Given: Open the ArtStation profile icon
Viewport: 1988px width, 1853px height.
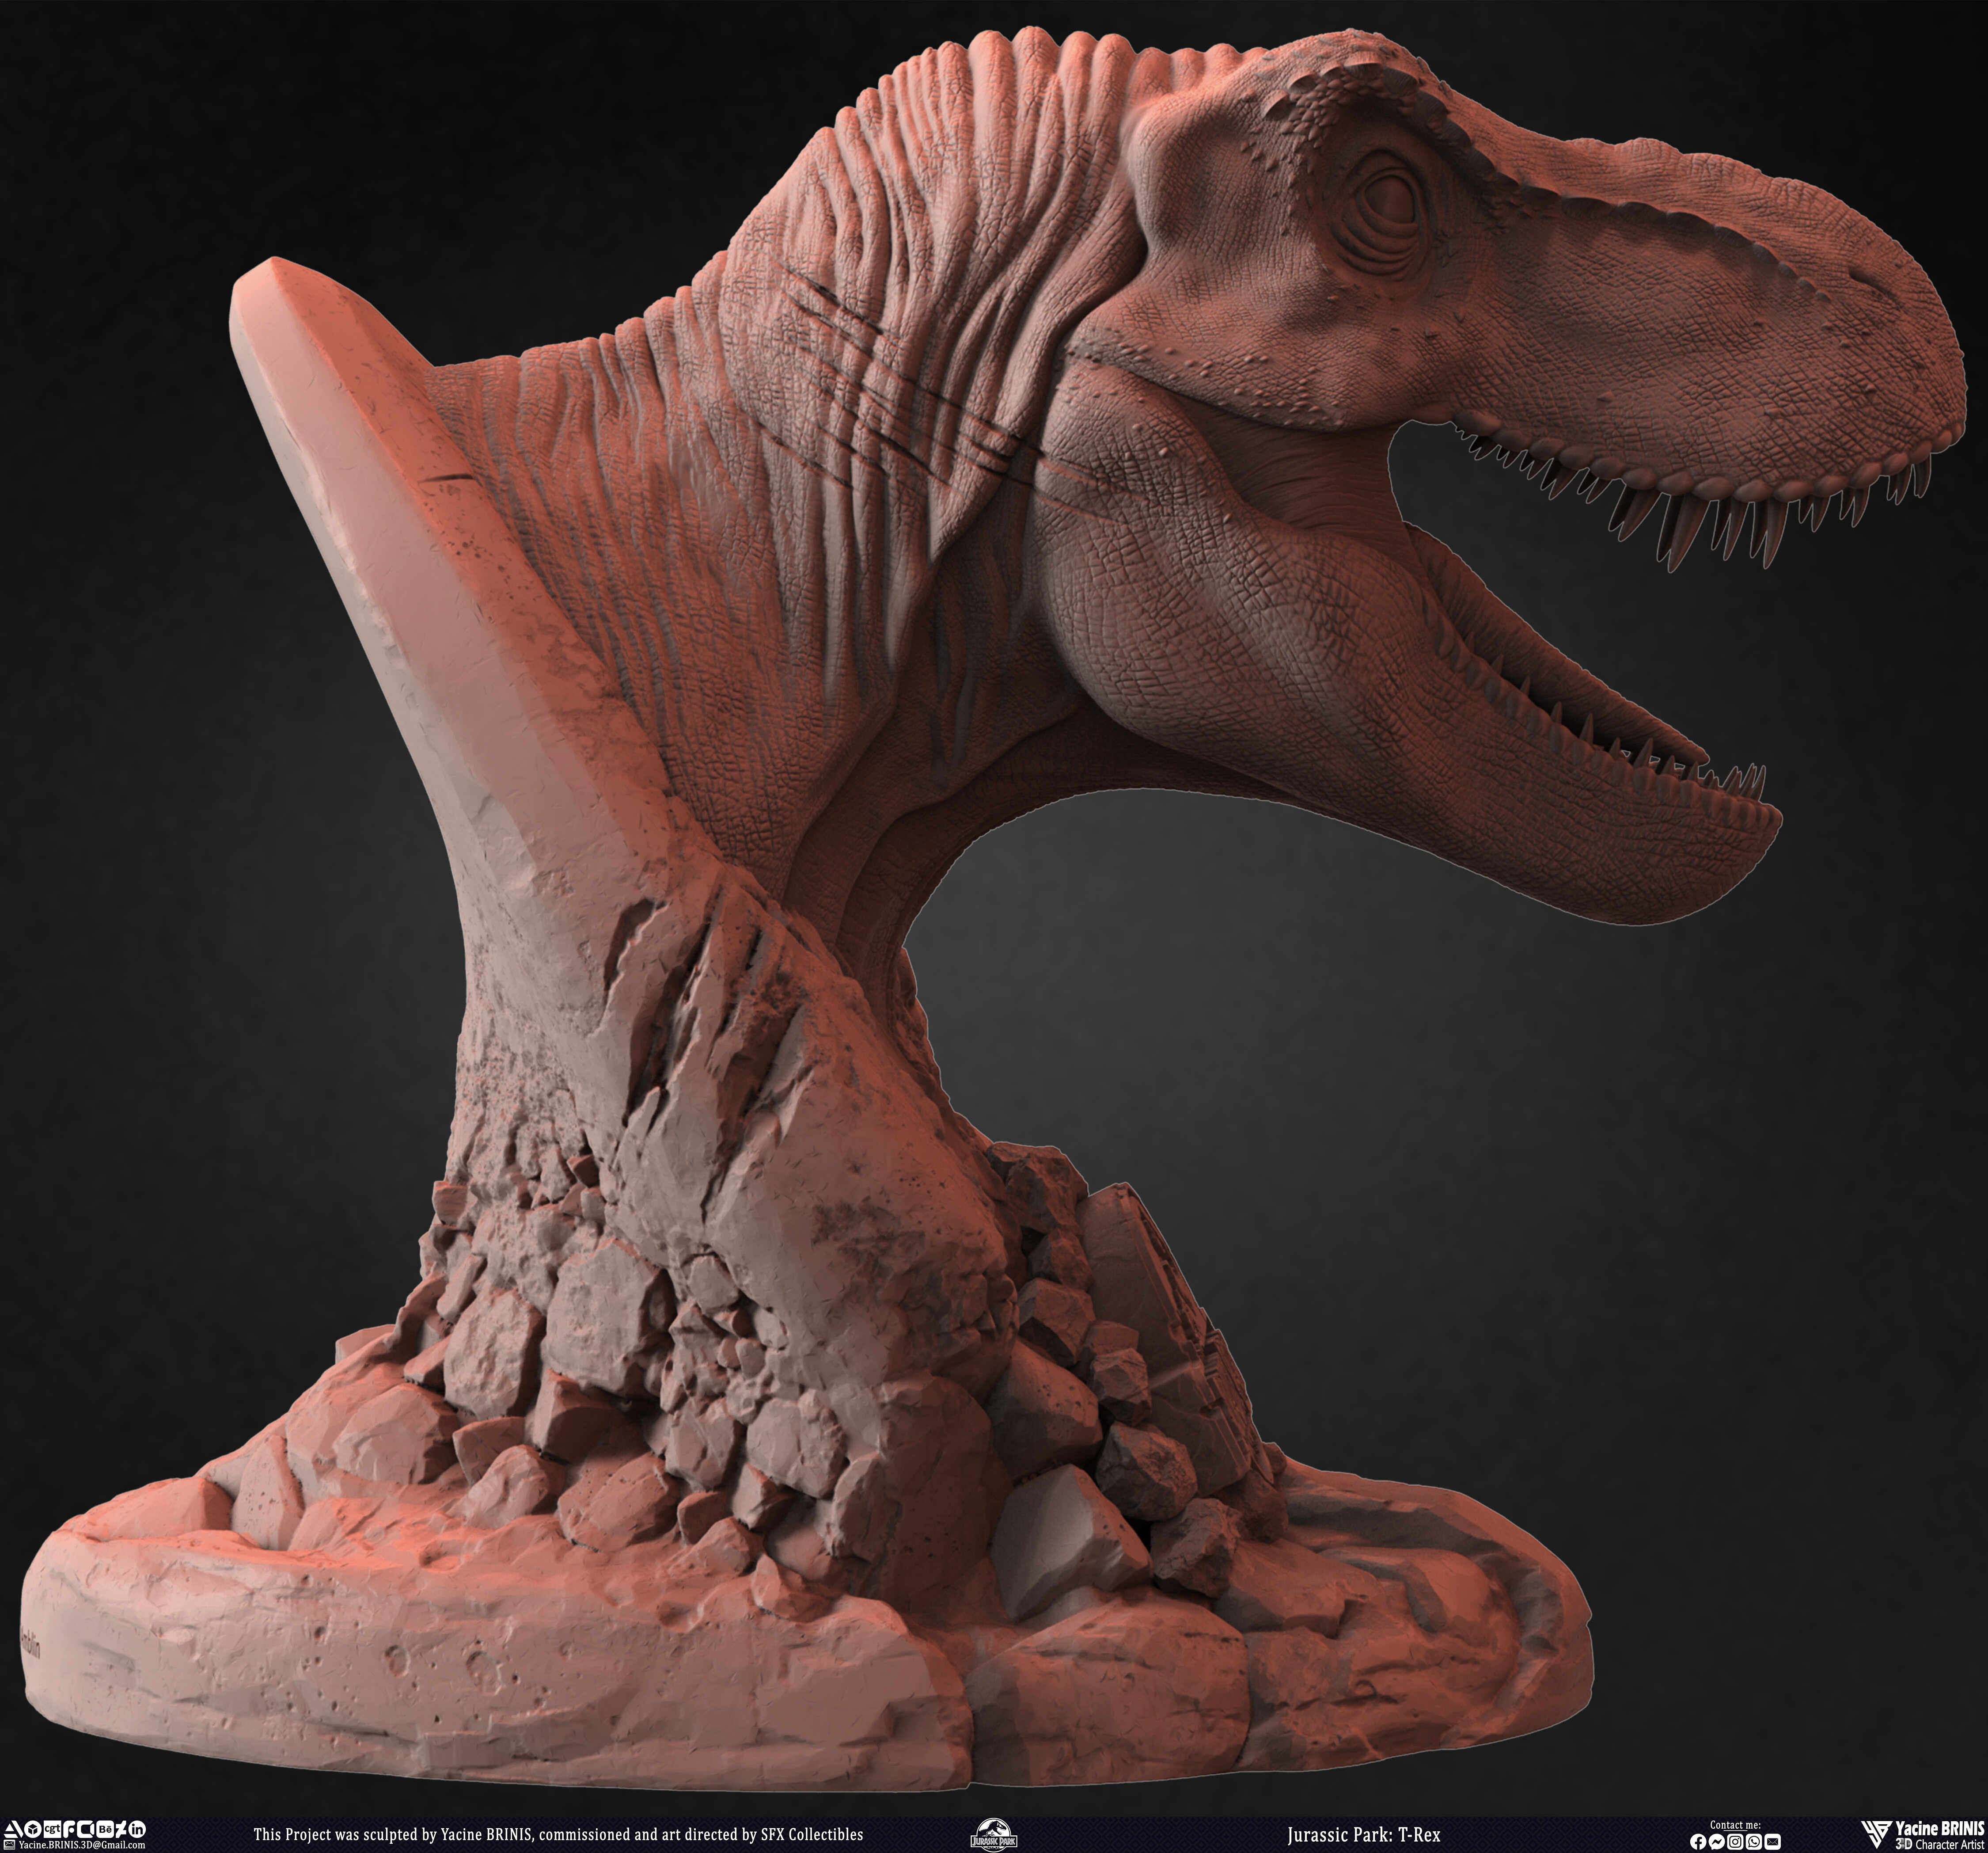Looking at the screenshot, I should [12, 1829].
